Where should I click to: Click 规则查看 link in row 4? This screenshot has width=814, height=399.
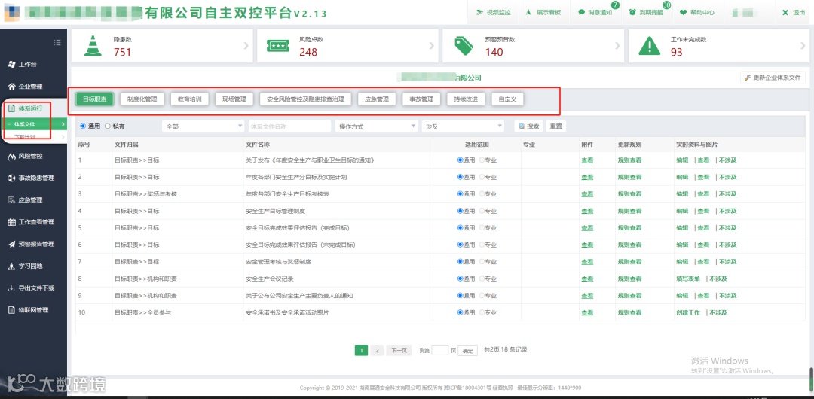click(629, 212)
